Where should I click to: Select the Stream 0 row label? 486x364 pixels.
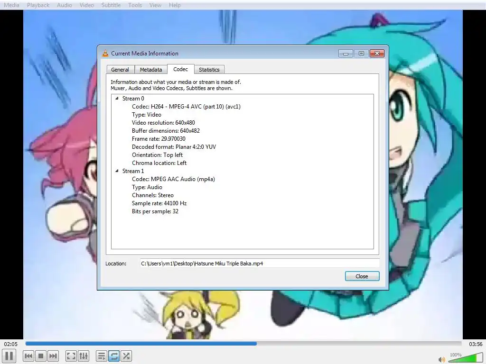tap(133, 99)
